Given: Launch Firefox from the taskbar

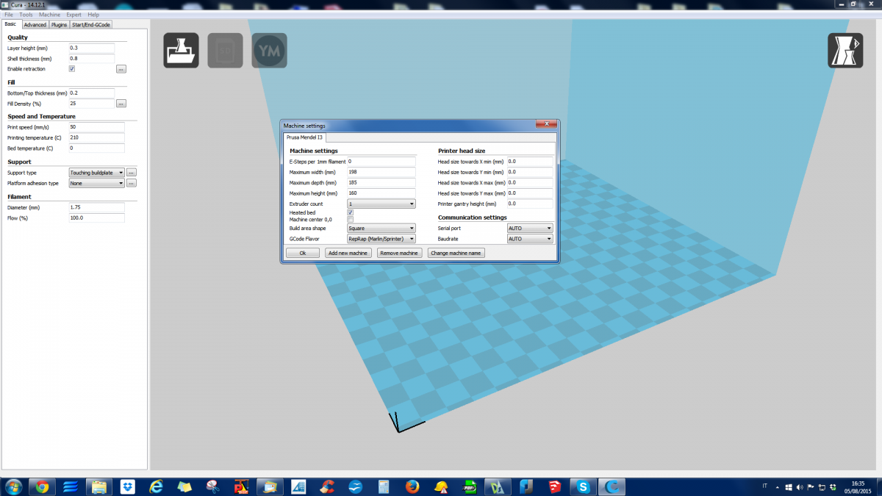Looking at the screenshot, I should click(412, 486).
